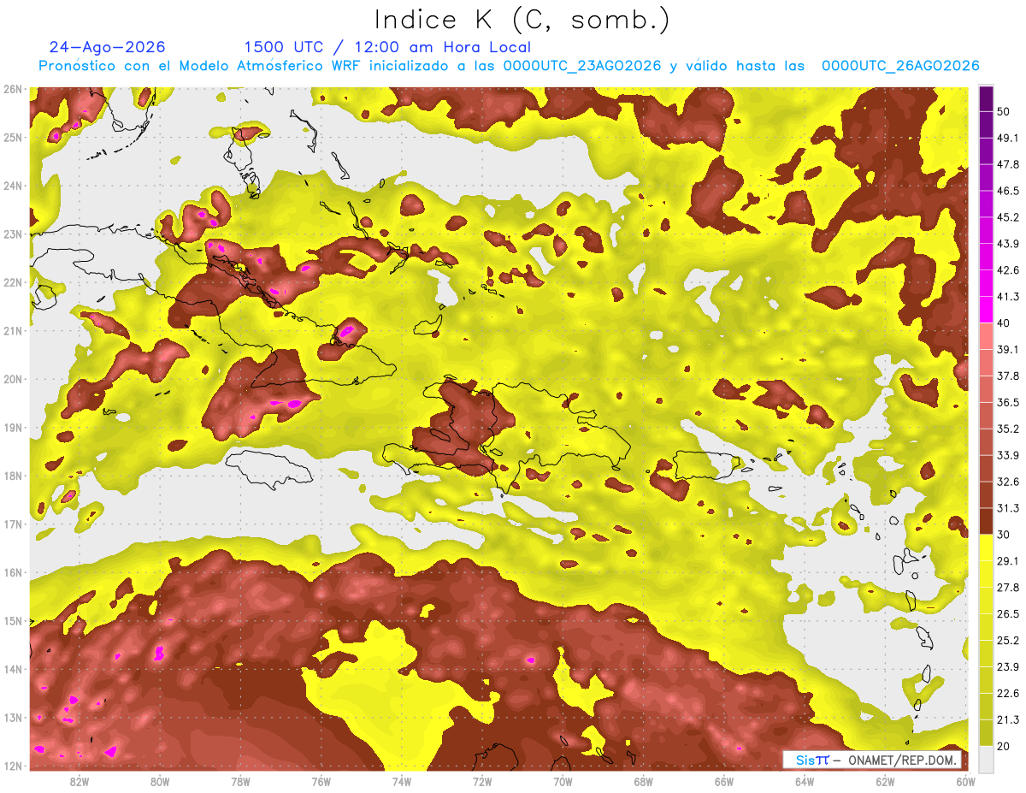Click the colorbar label '29.1'
The height and width of the screenshot is (793, 1026).
coord(1008,561)
